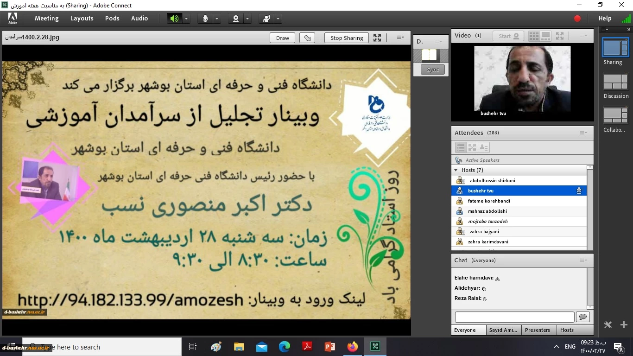Open the microphone options dropdown arrow

[x=217, y=19]
